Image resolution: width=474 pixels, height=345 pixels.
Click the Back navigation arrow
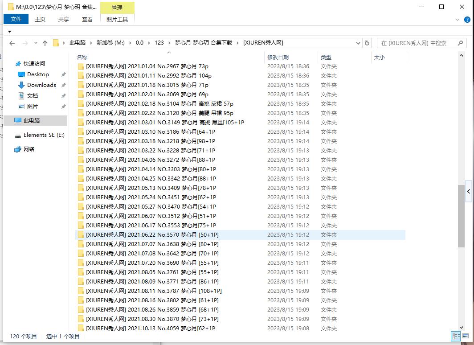pos(12,43)
